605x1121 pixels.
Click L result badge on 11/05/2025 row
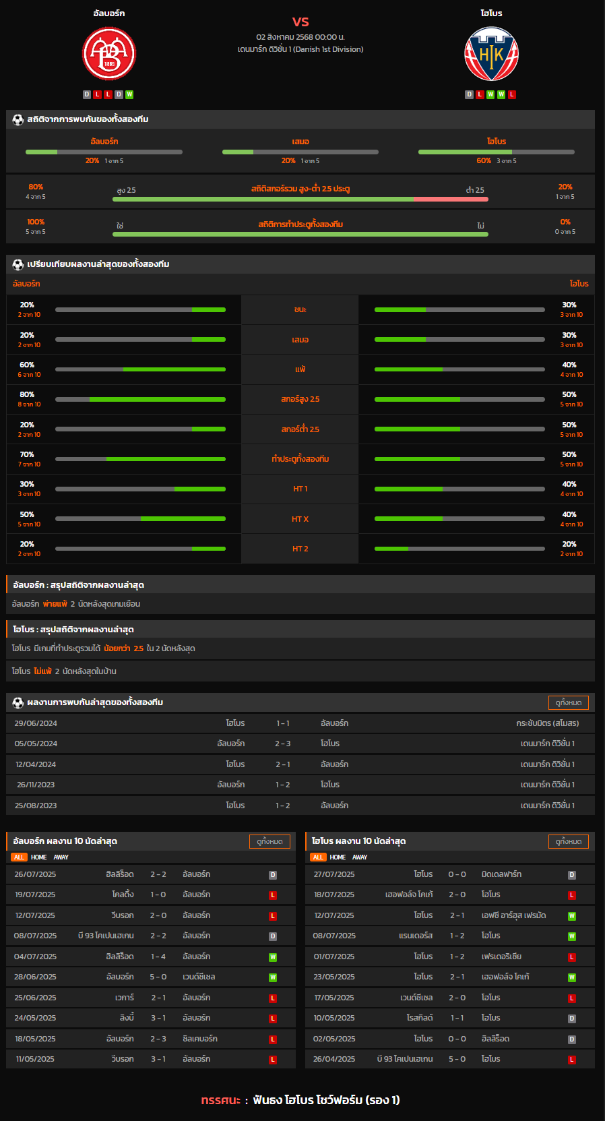(273, 1060)
